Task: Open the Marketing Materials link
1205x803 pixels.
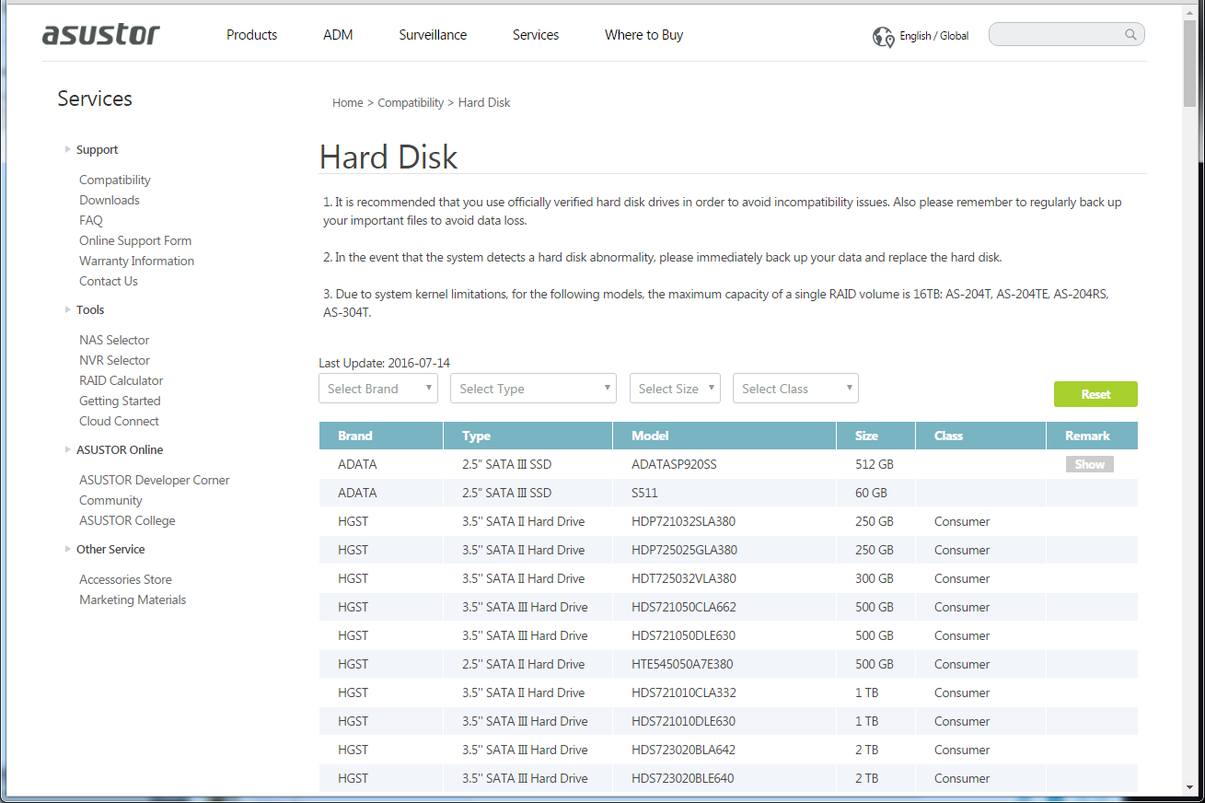Action: 133,600
